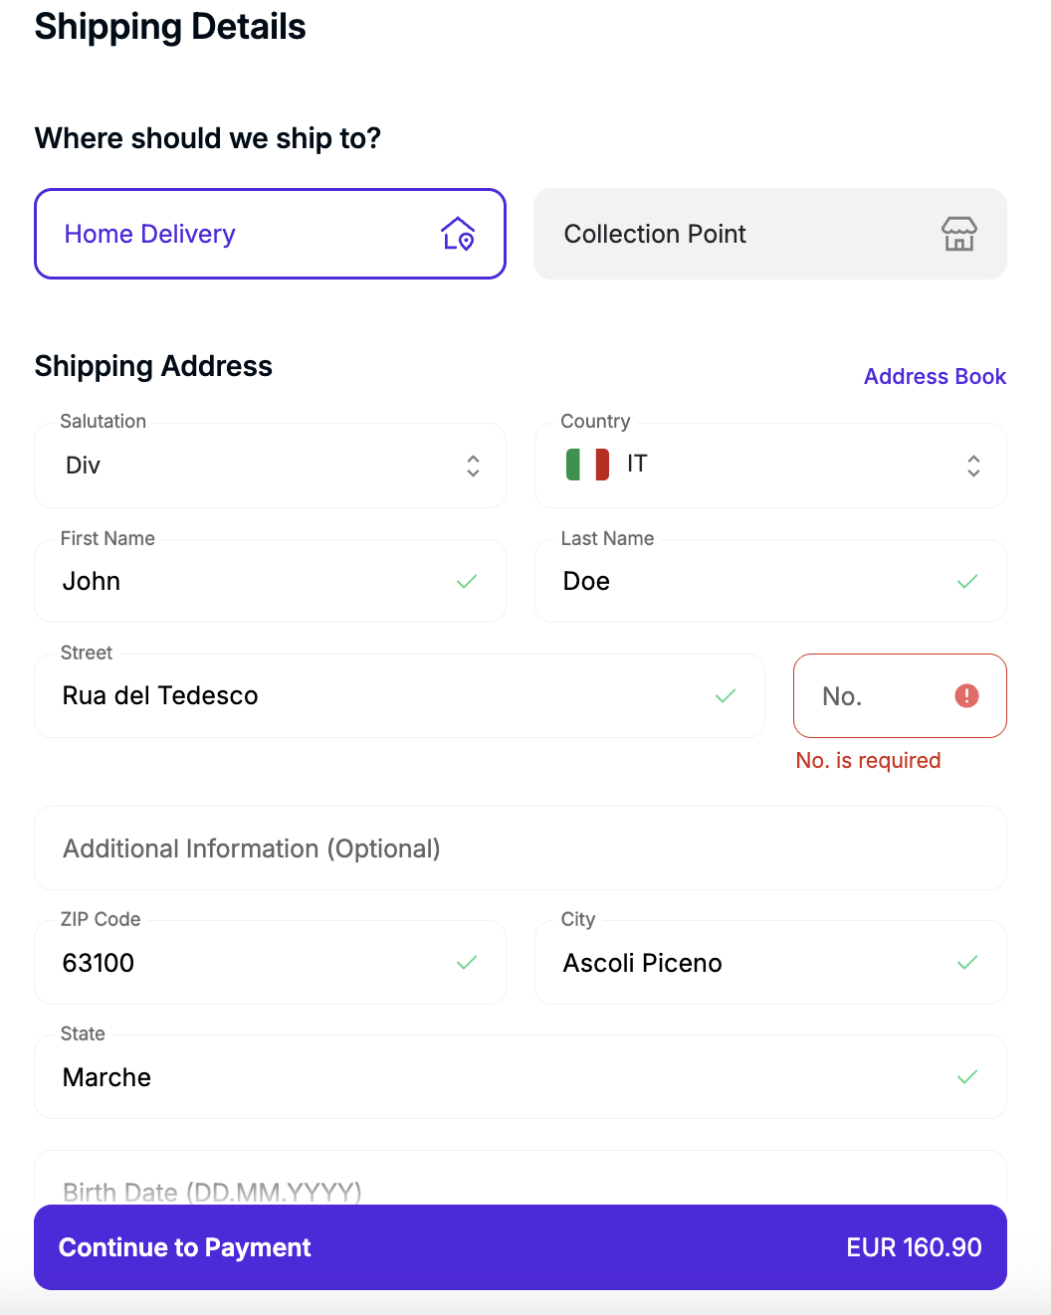Expand the Country selector
1051x1315 pixels.
[770, 466]
